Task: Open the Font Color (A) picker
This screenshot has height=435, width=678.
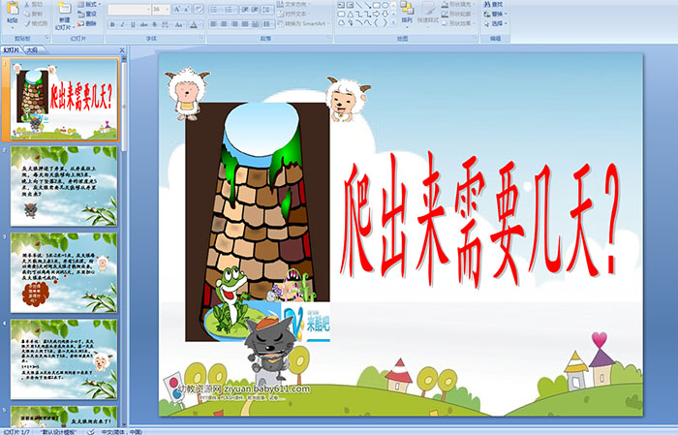Action: tap(196, 24)
